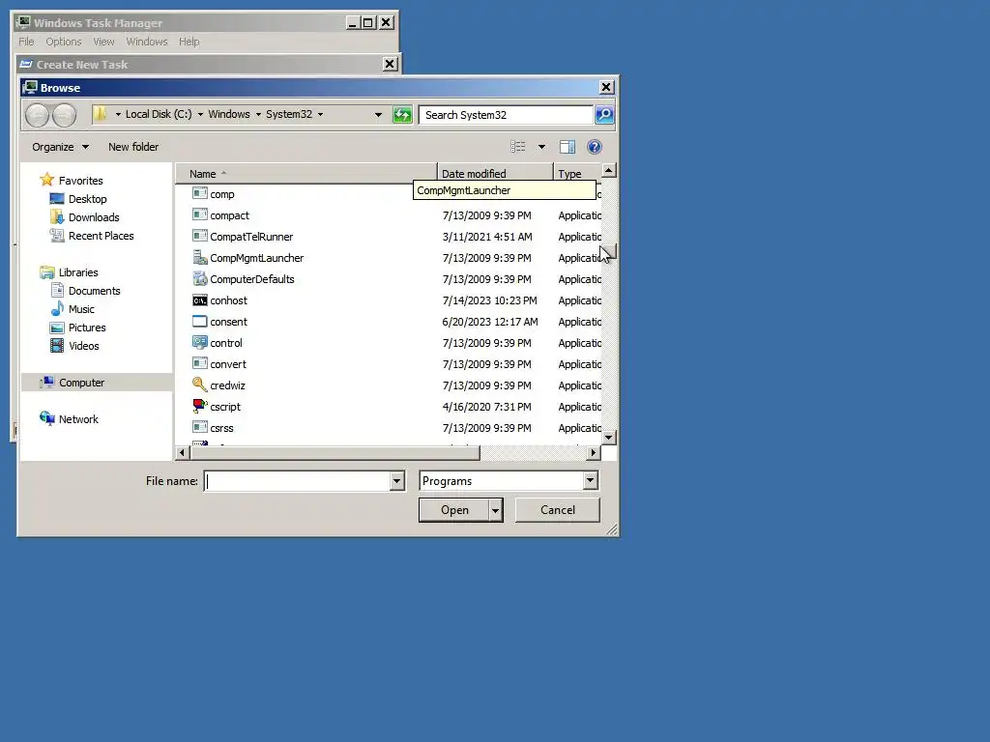Sort by the Type column header
The image size is (990, 742).
click(x=577, y=174)
